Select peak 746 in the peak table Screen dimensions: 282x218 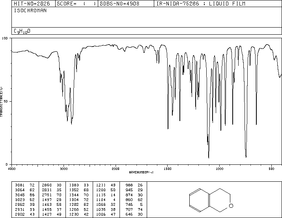coord(129,205)
